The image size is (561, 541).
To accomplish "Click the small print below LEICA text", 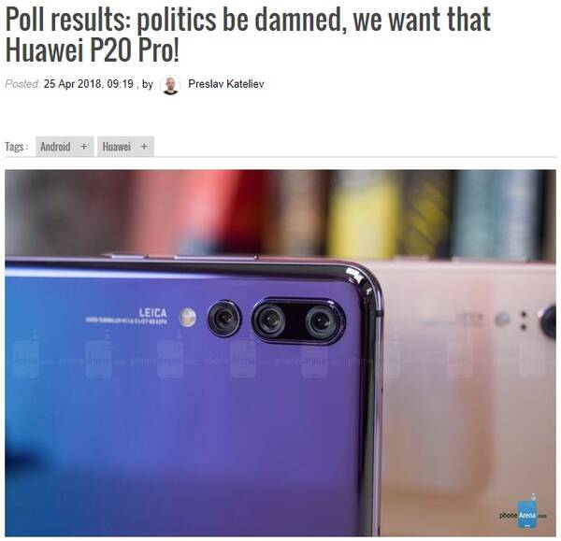I will (126, 320).
